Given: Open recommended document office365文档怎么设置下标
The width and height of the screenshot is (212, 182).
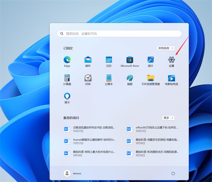Looking at the screenshot, I should click(152, 129).
